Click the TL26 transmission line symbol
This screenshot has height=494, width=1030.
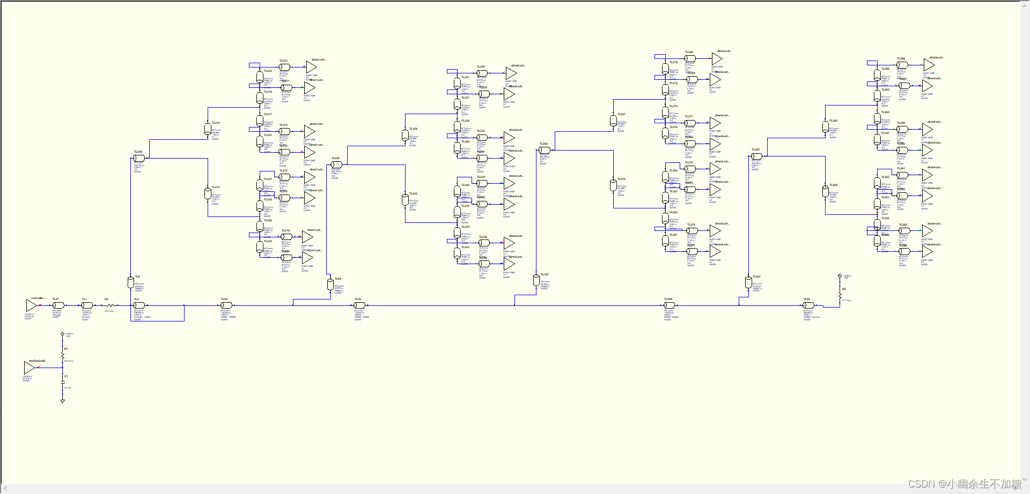click(x=359, y=305)
